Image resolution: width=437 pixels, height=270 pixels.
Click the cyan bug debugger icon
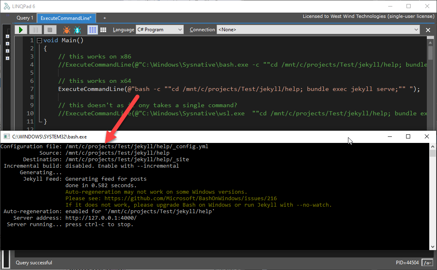click(x=77, y=30)
